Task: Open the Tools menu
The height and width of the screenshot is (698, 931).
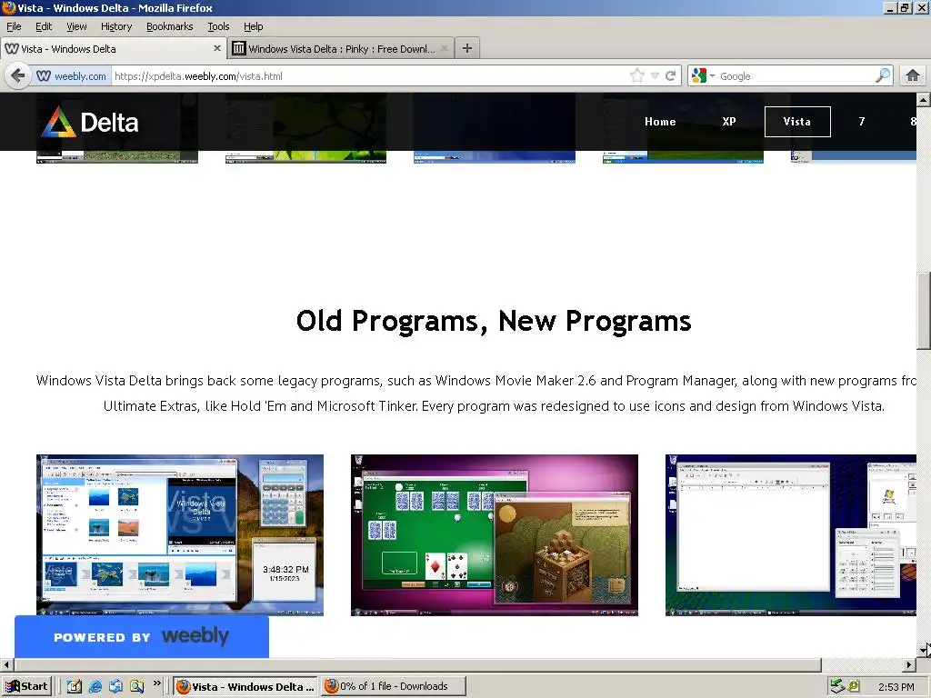Action: pos(218,26)
